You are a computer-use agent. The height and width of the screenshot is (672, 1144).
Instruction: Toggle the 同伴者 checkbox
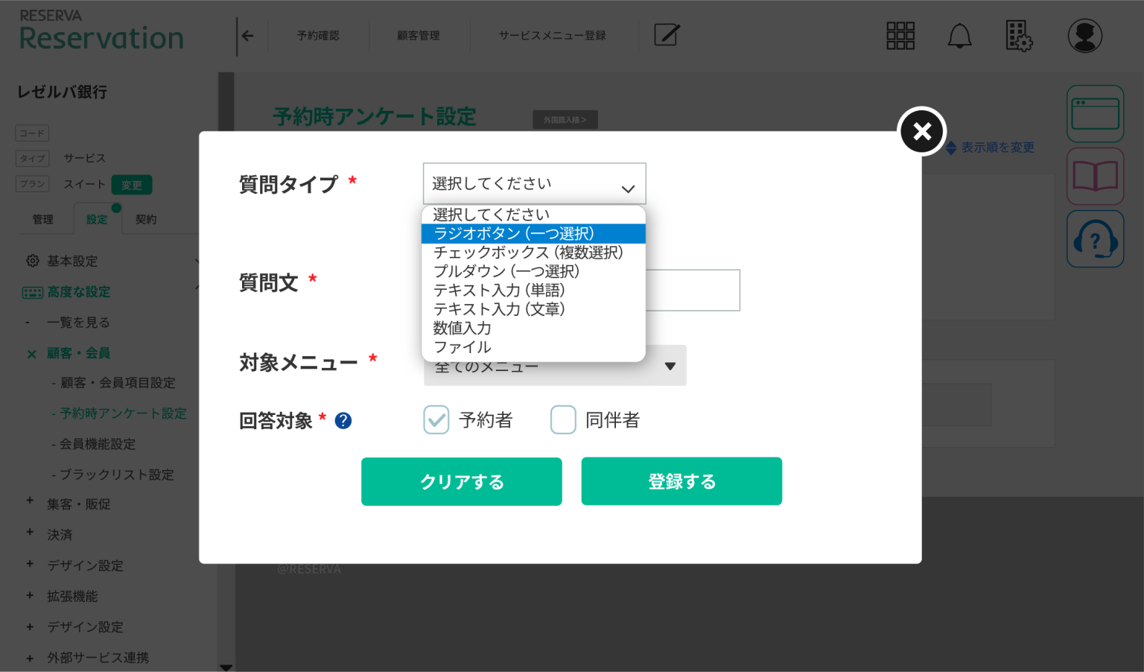[x=563, y=420]
